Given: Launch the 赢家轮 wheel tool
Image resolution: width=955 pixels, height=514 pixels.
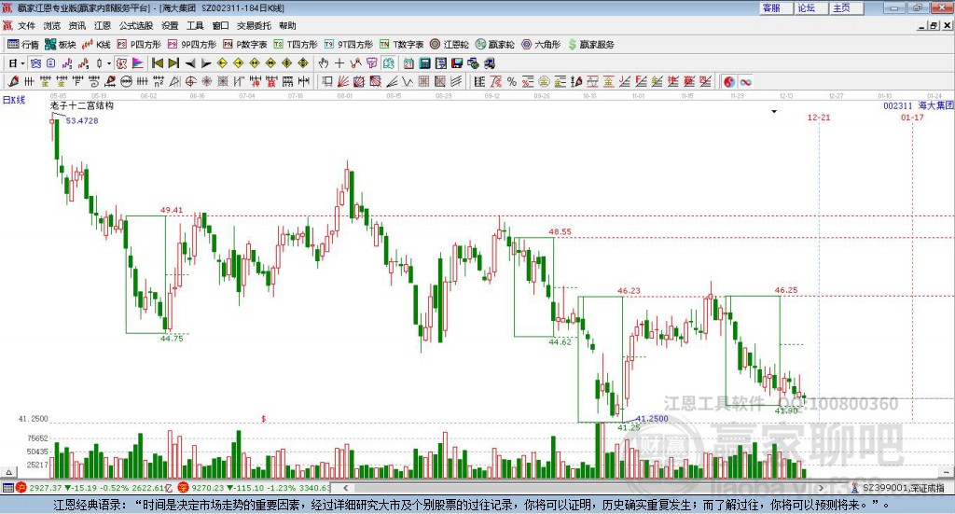Looking at the screenshot, I should (x=495, y=45).
